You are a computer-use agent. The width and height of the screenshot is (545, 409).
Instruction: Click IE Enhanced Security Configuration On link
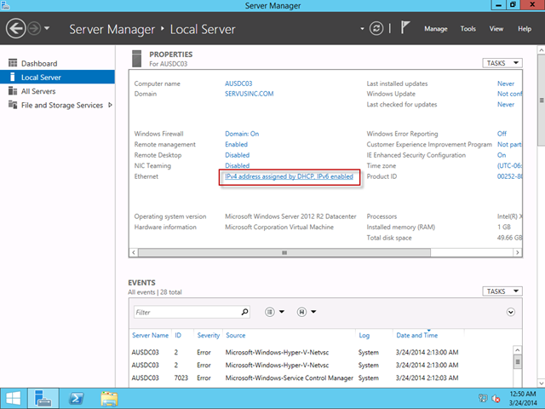(x=502, y=155)
